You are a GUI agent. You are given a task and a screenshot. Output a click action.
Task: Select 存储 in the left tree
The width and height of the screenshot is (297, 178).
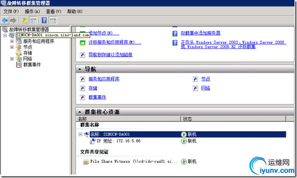28,53
